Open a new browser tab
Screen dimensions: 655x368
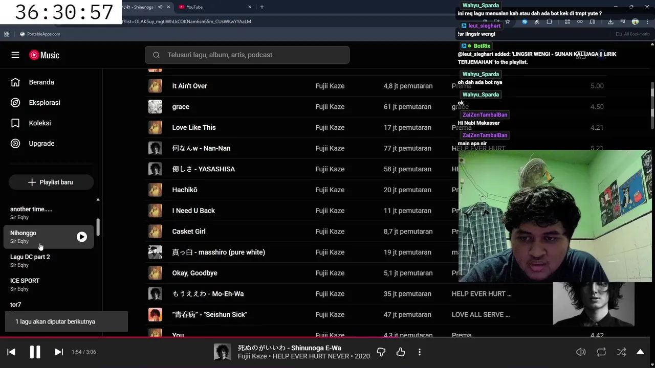point(262,7)
